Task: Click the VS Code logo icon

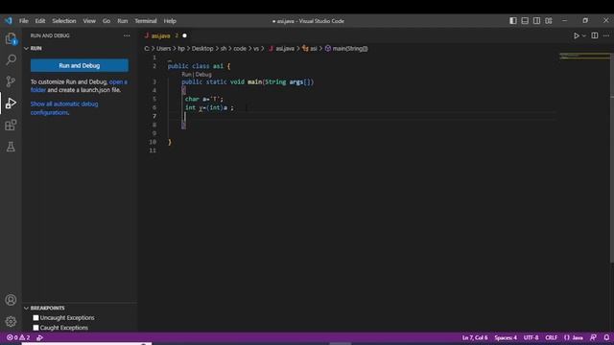Action: 9,21
